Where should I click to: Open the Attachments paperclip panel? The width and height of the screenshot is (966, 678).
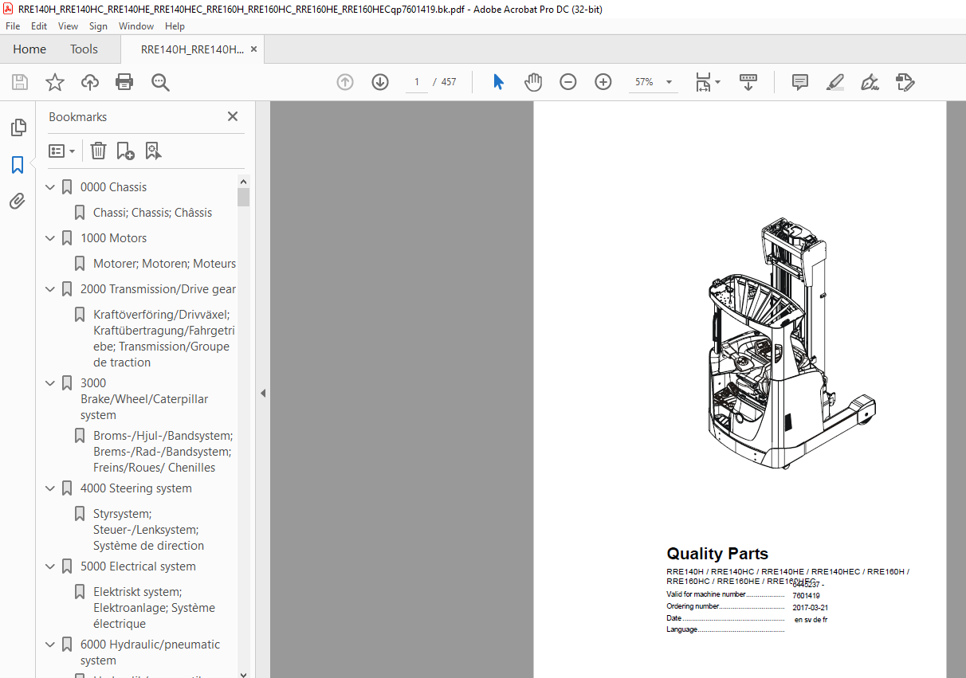tap(18, 201)
